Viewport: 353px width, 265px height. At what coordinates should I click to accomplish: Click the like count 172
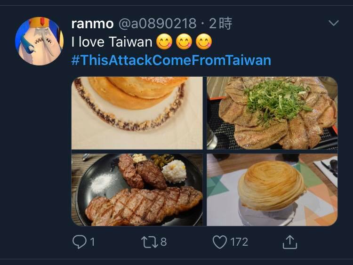[239, 242]
